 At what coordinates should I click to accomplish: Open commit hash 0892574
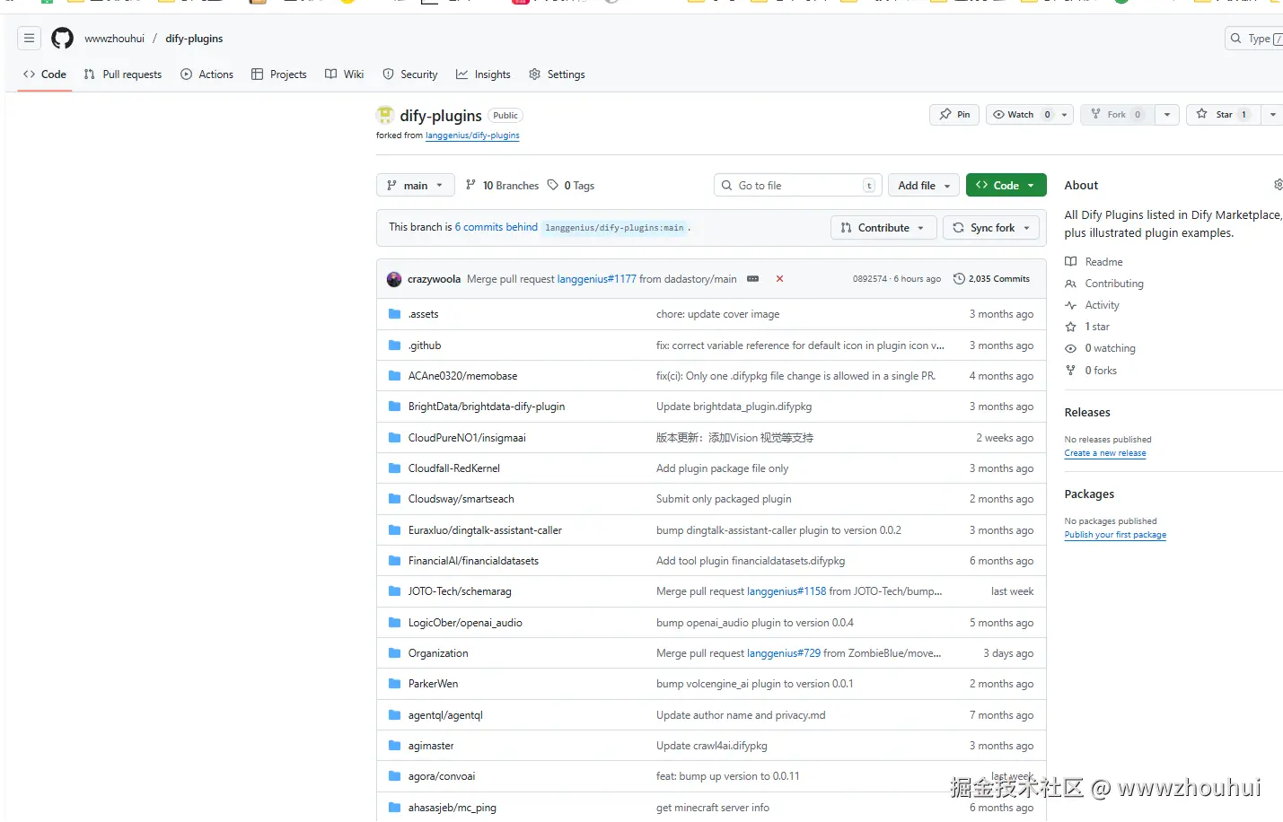[x=870, y=279]
